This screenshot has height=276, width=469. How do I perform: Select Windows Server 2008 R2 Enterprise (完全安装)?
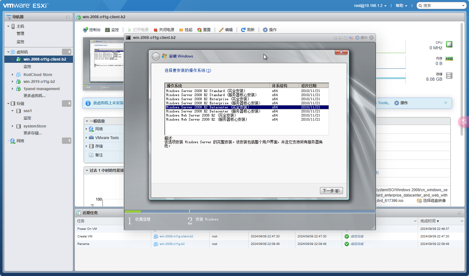(x=247, y=99)
